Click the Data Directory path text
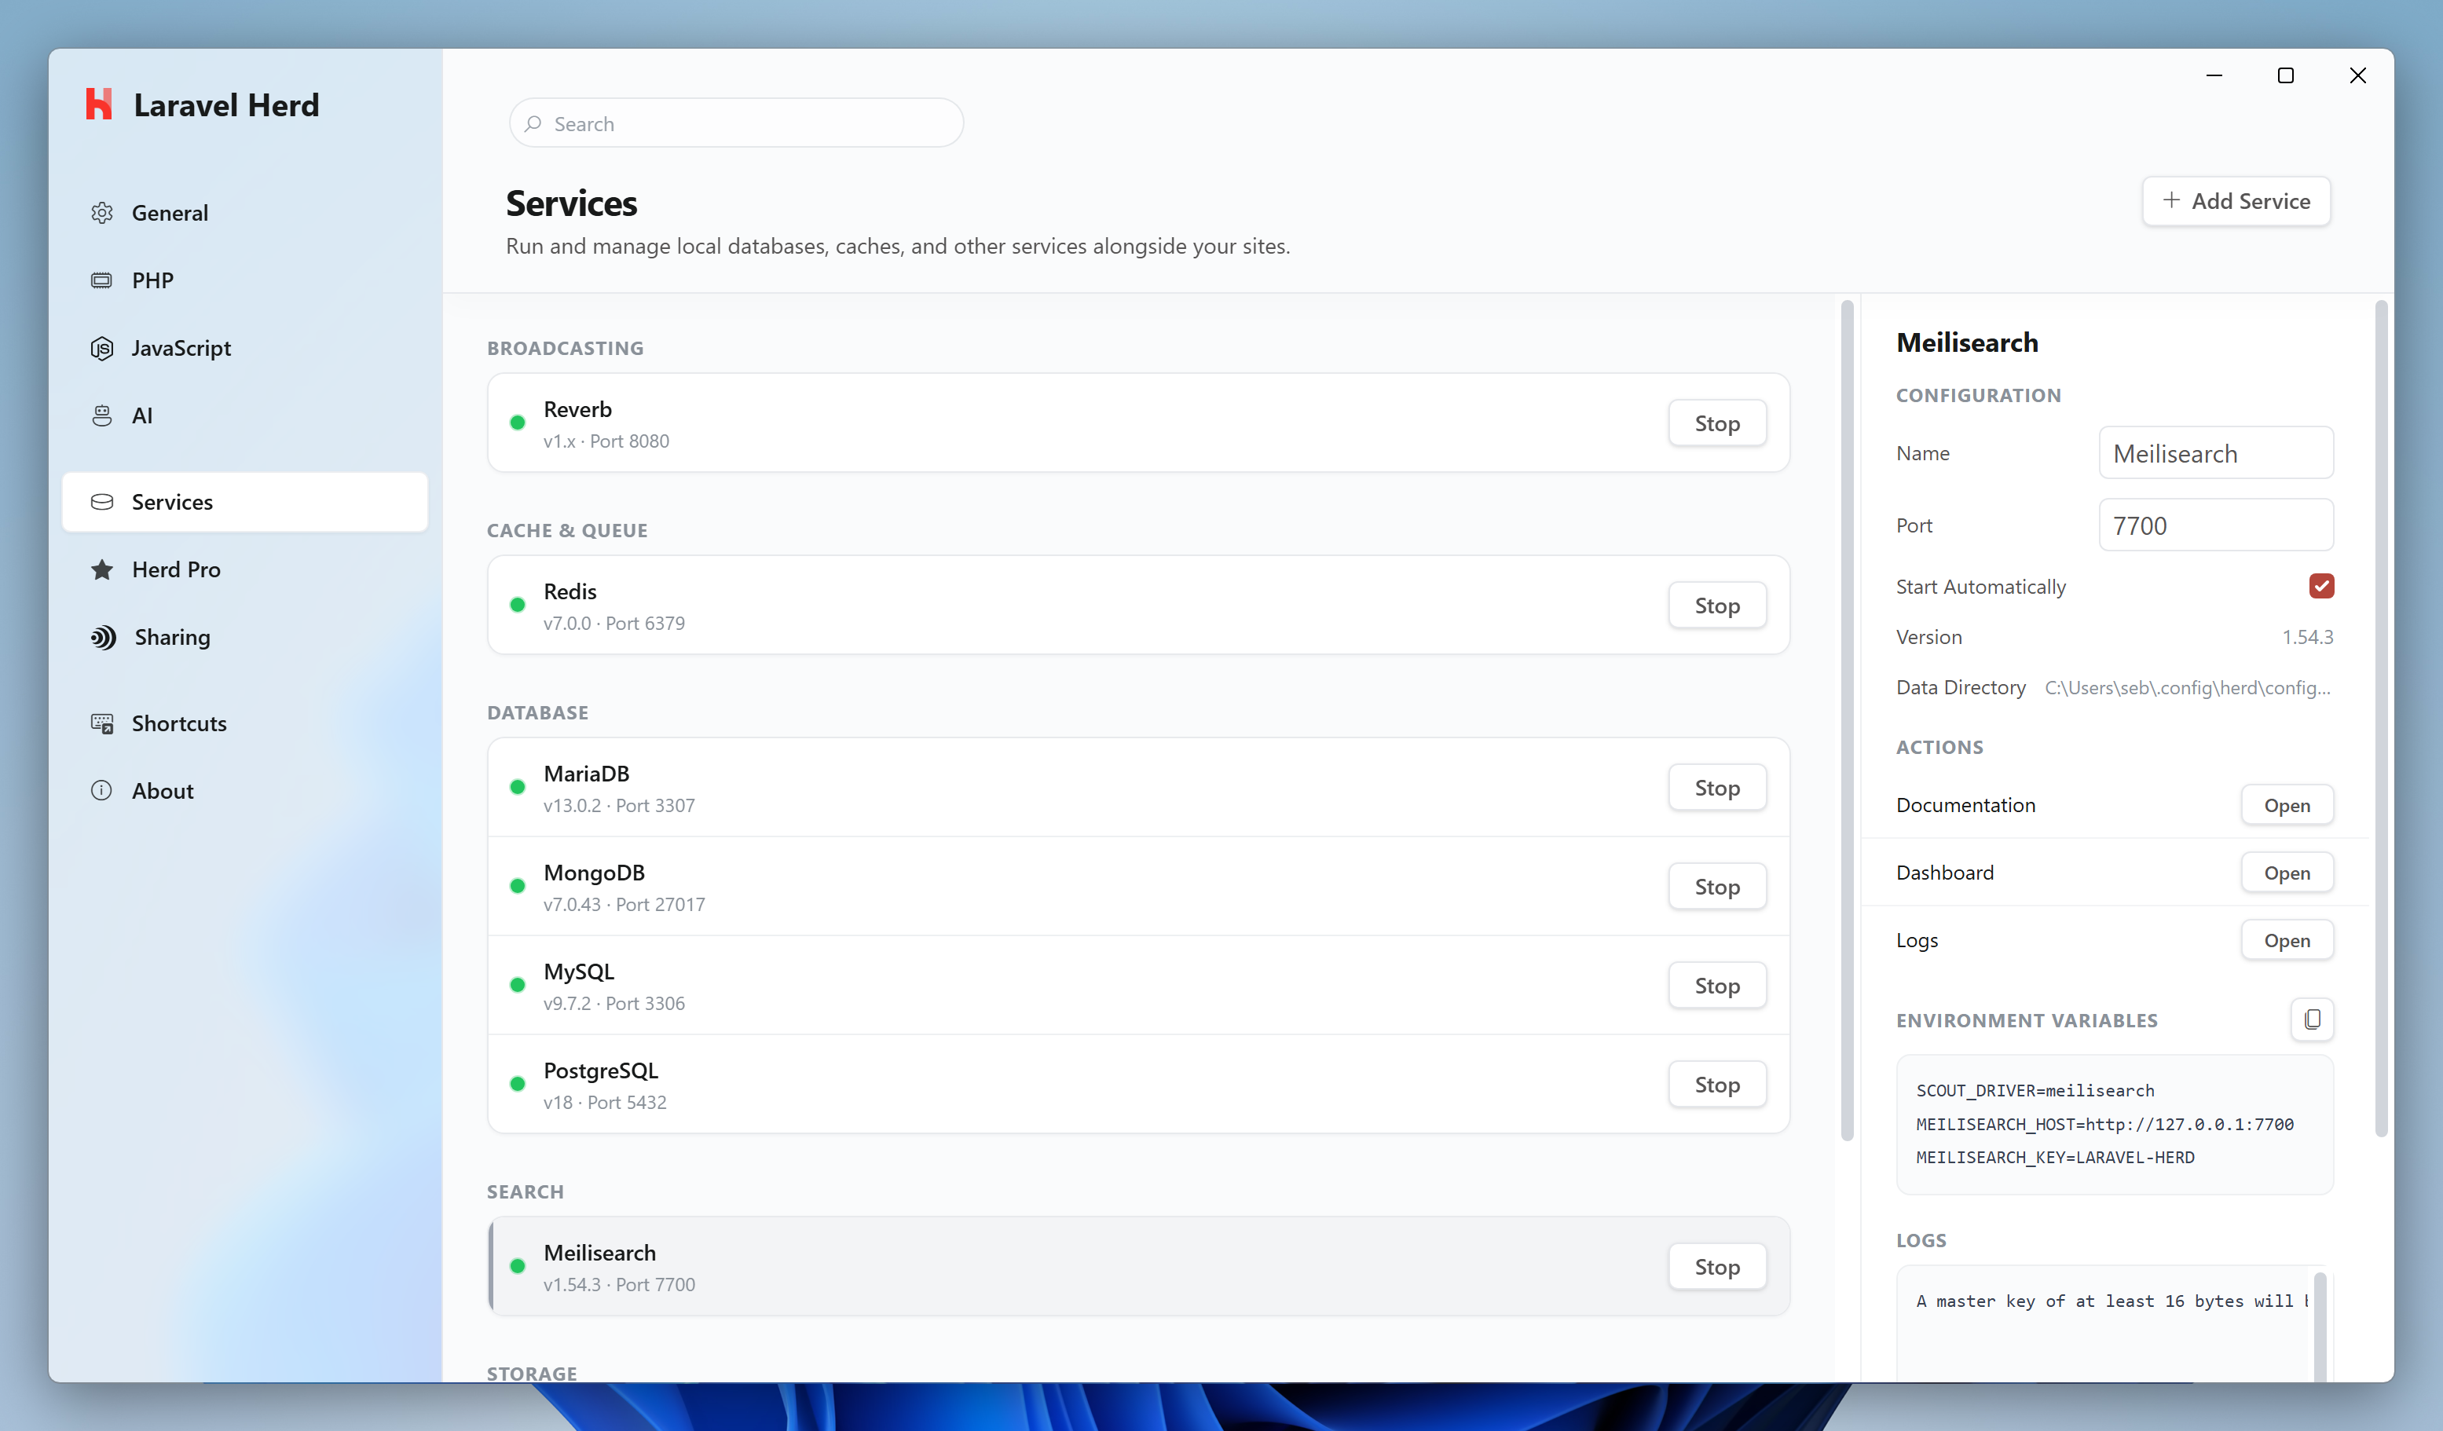 coord(2187,687)
